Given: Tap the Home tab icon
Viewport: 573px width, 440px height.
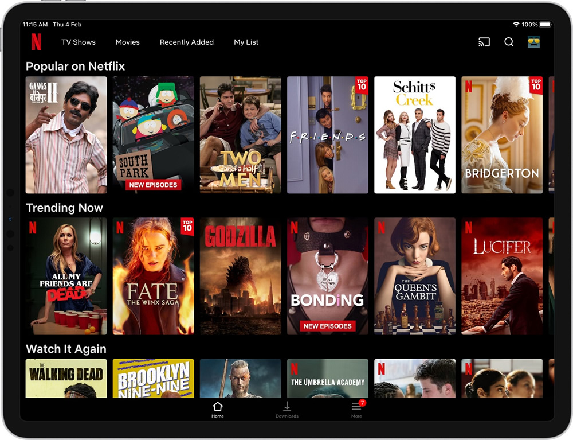Looking at the screenshot, I should [217, 406].
